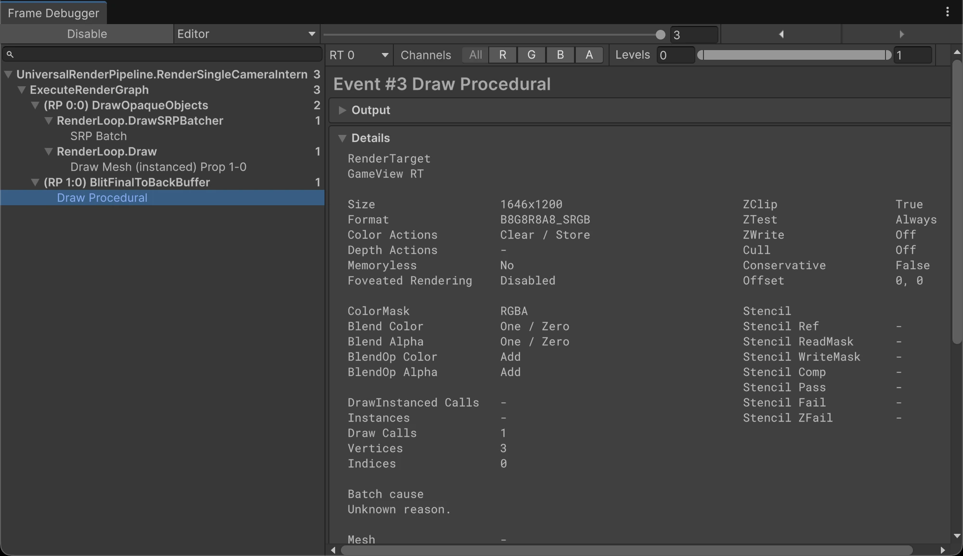Click the vertical scrollbar thumb

tap(957, 202)
